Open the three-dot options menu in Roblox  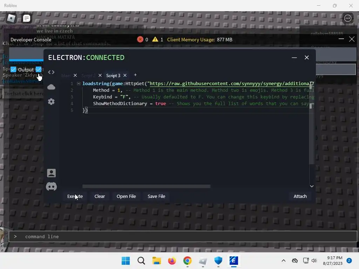(347, 18)
